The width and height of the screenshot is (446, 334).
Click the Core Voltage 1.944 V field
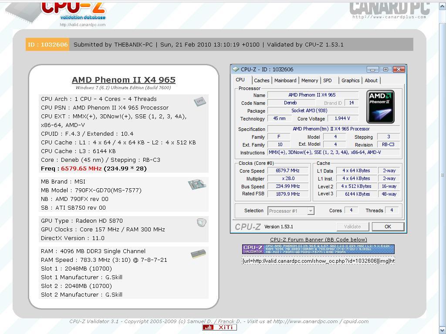(x=342, y=118)
